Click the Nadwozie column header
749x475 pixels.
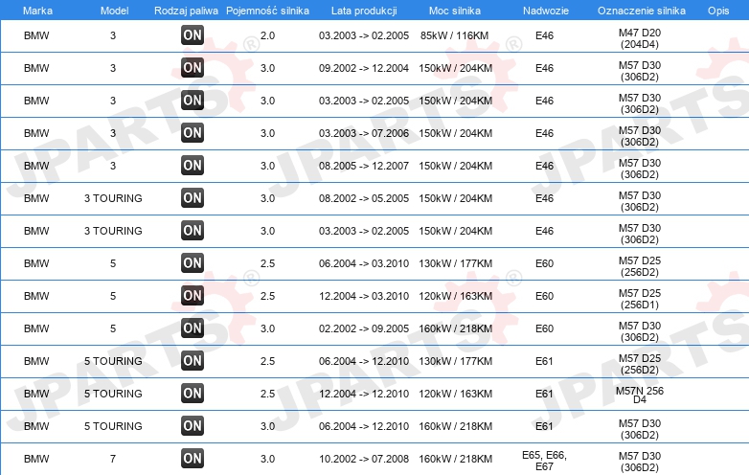546,11
